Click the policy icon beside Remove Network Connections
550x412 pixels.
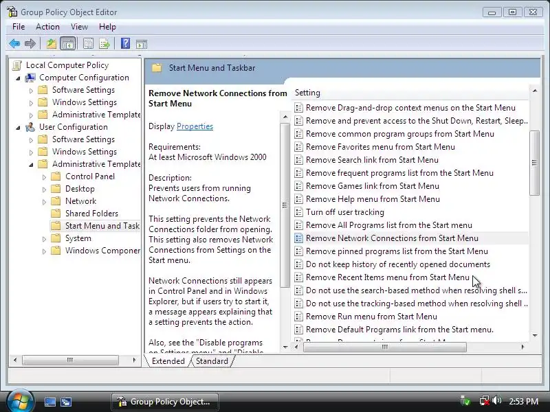(x=298, y=238)
